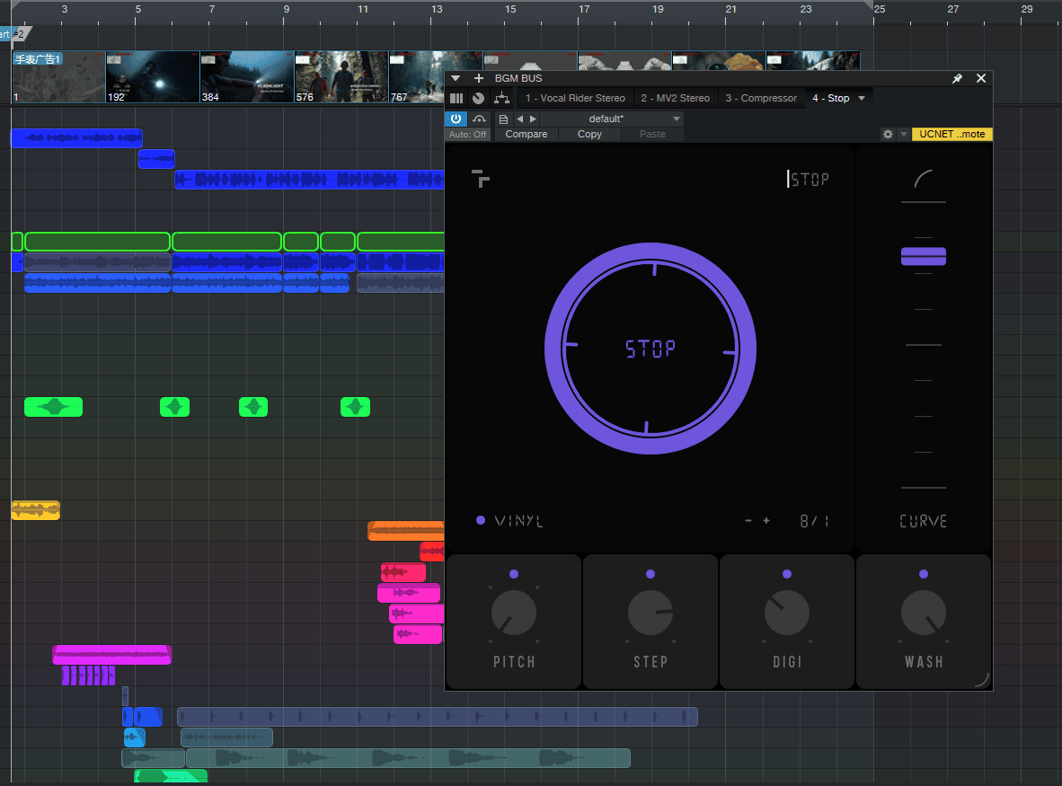
Task: Click the plugin power bypass button
Action: click(x=456, y=119)
